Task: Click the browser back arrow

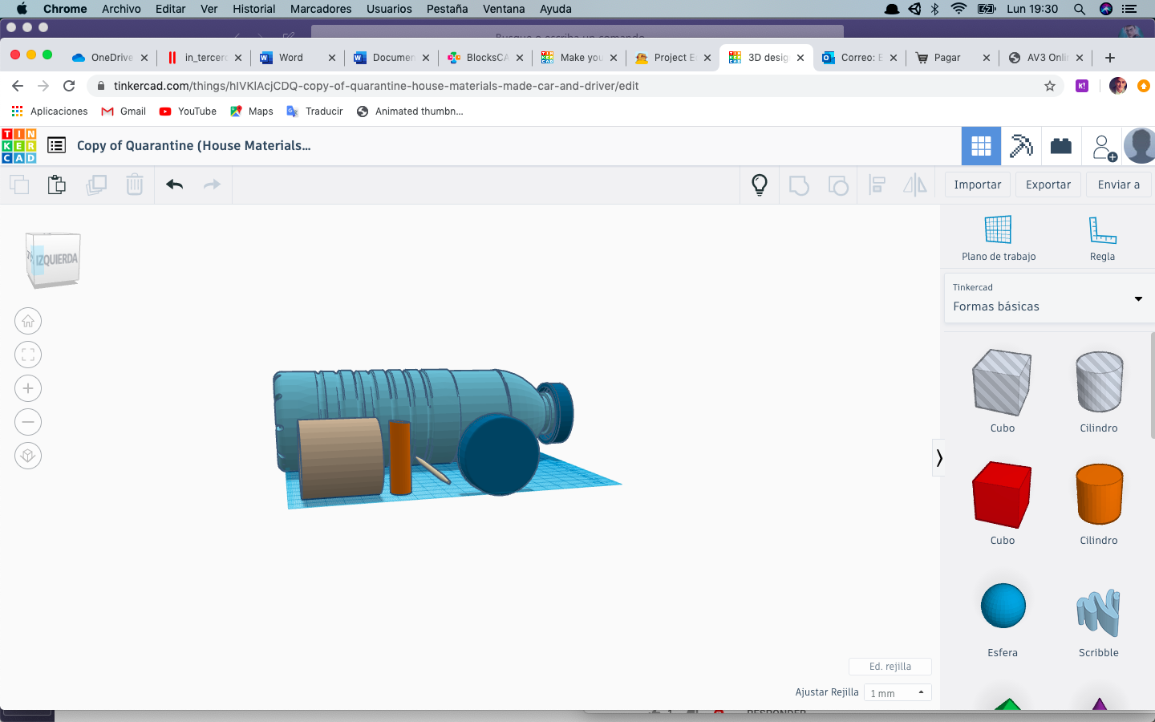Action: [x=18, y=86]
